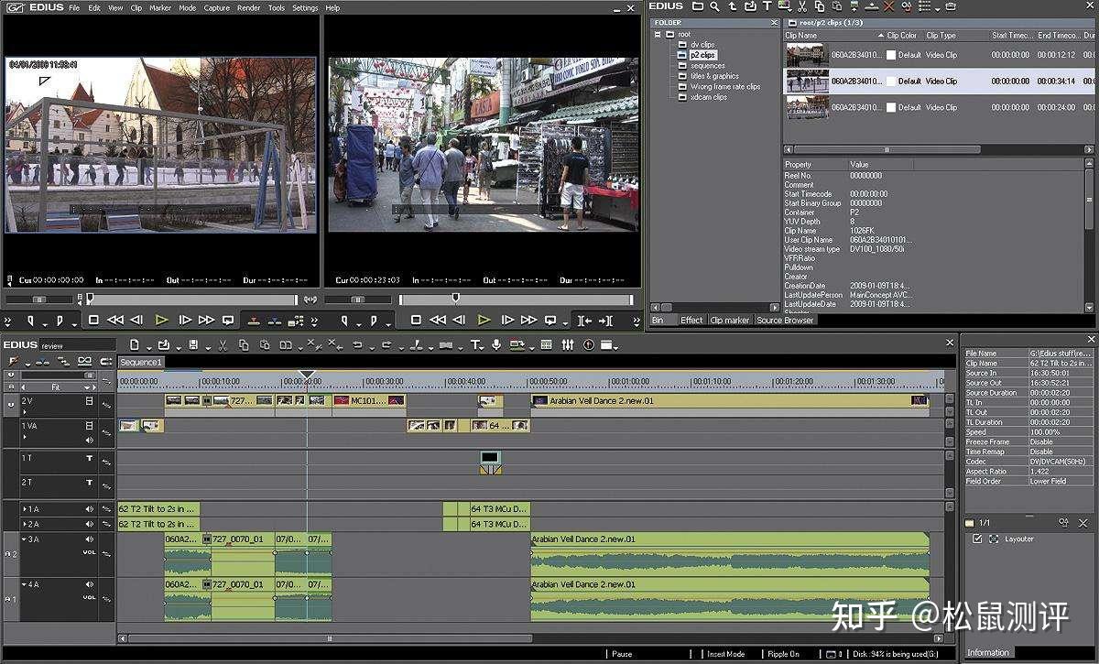This screenshot has height=664, width=1099.
Task: Select the Title tool T icon in the bin toolbar
Action: [766, 7]
